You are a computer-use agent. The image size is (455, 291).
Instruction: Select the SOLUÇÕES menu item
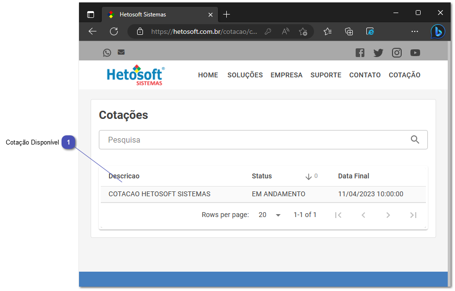(x=245, y=75)
